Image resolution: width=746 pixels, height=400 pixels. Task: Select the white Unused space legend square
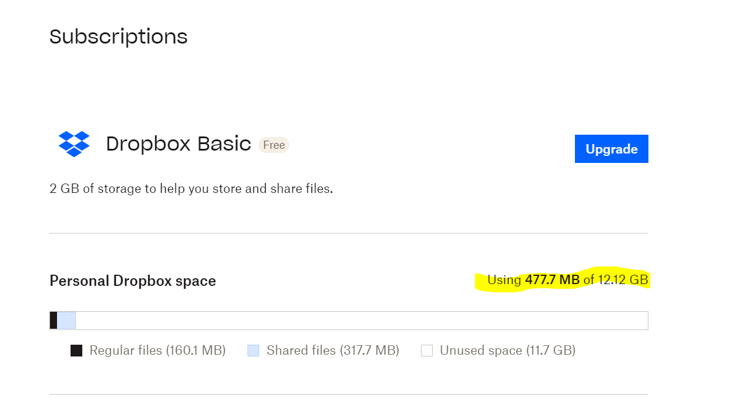(x=426, y=350)
